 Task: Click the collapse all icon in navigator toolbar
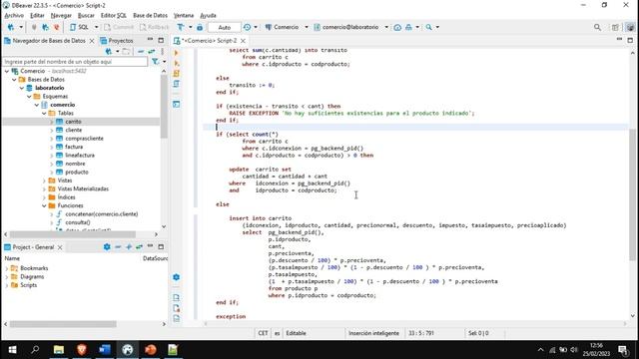click(x=141, y=52)
